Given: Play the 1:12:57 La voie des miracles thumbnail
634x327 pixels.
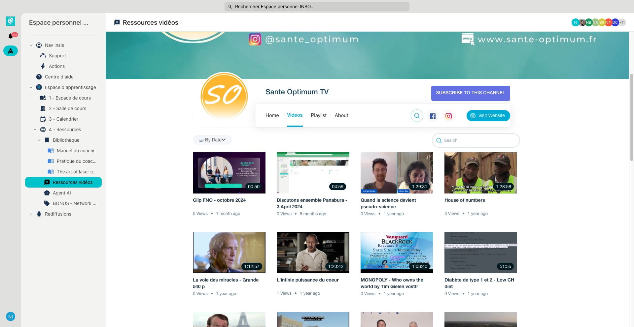Looking at the screenshot, I should pyautogui.click(x=229, y=253).
